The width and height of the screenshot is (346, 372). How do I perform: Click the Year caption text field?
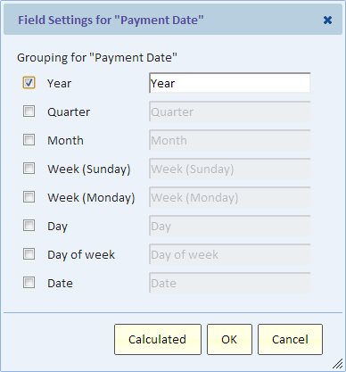pos(230,83)
